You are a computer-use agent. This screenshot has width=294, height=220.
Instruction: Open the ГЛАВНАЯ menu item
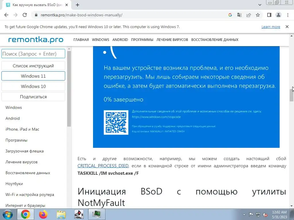point(81,40)
